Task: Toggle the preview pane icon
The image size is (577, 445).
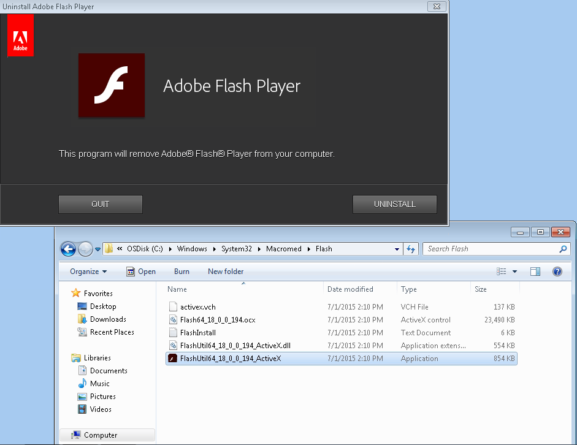Action: click(535, 272)
